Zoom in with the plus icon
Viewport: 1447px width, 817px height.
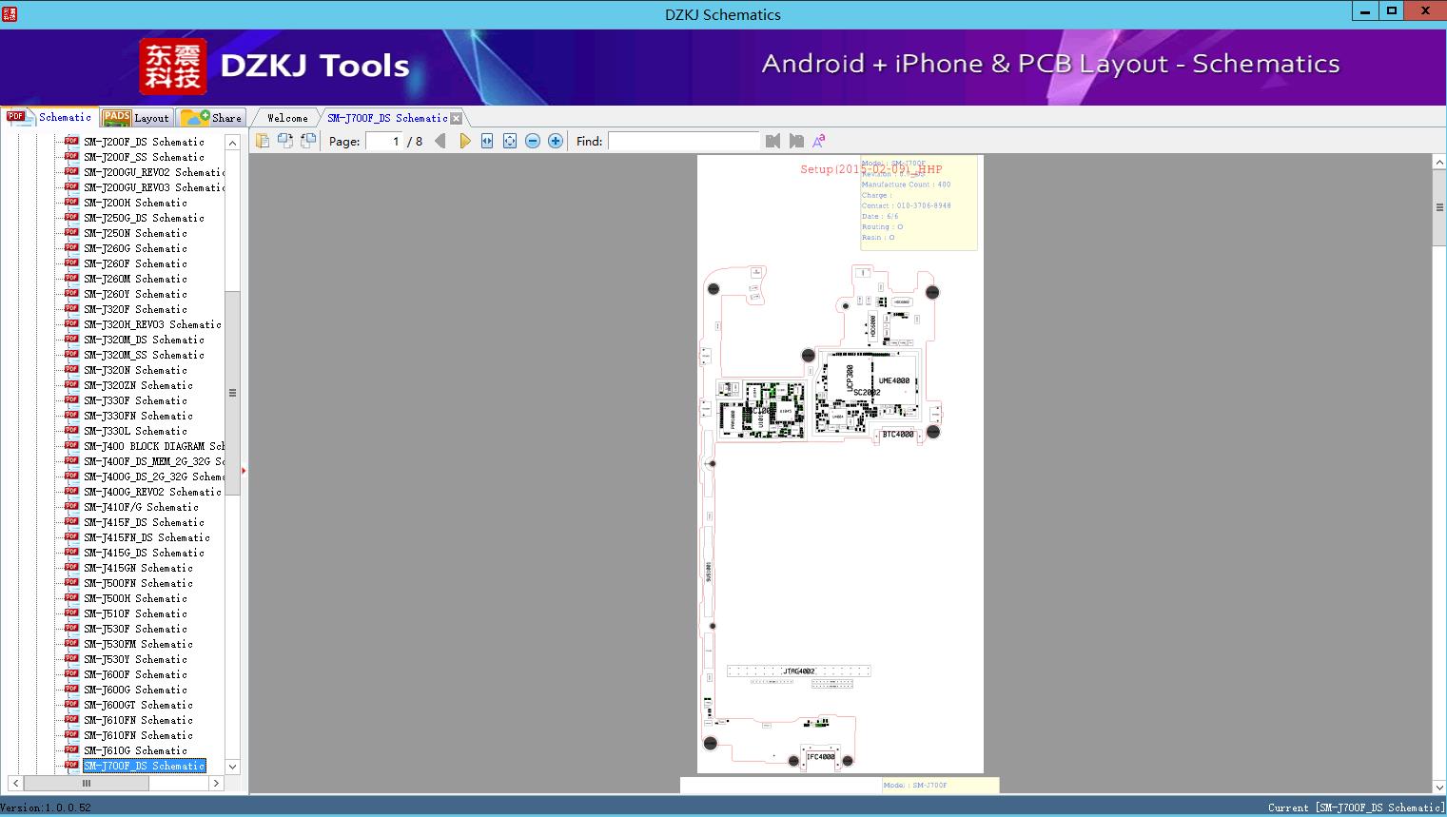click(556, 141)
